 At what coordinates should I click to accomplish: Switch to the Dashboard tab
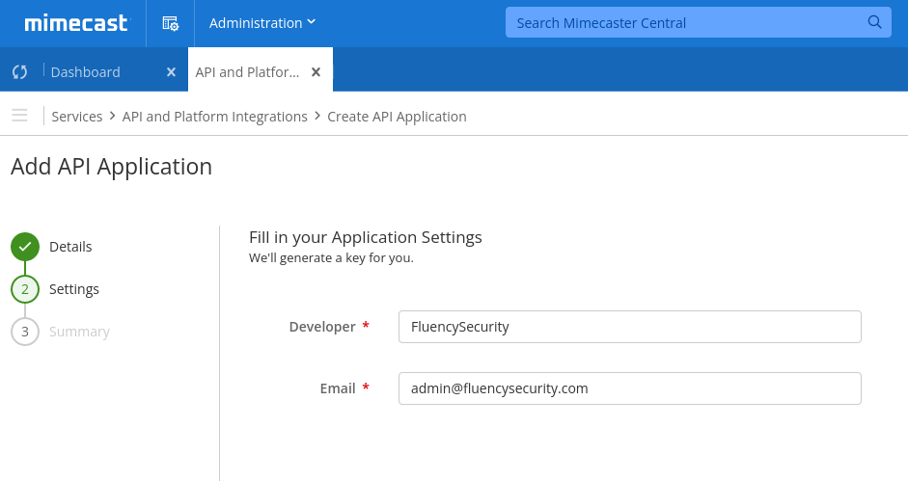click(x=86, y=71)
